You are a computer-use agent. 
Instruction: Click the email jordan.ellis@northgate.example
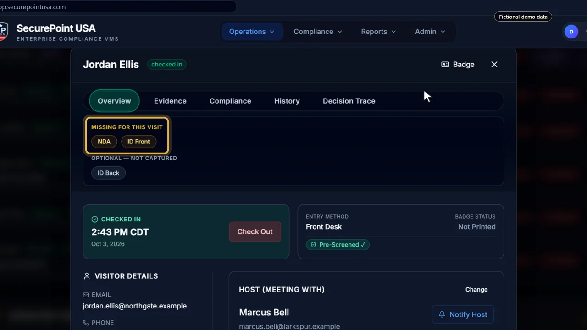[x=134, y=306]
